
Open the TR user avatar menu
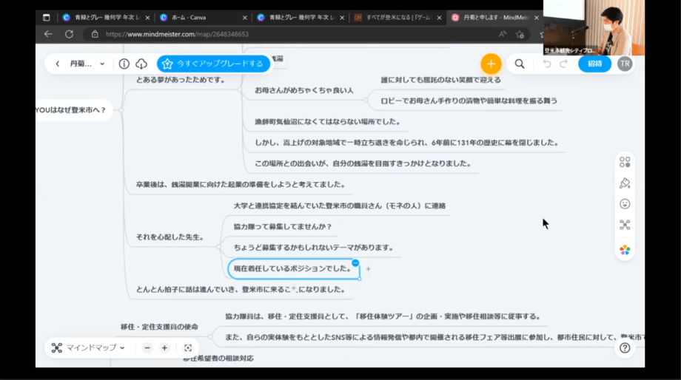(625, 64)
